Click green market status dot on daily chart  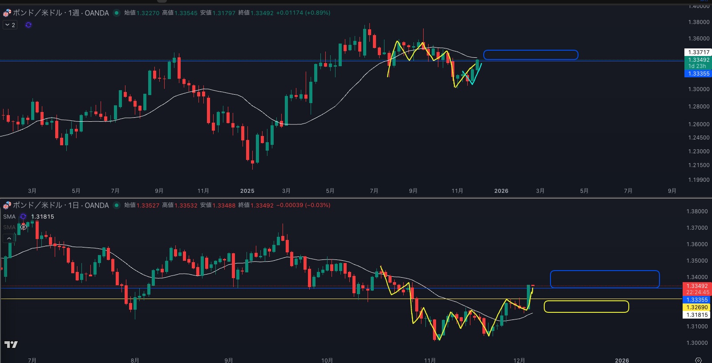(x=117, y=205)
